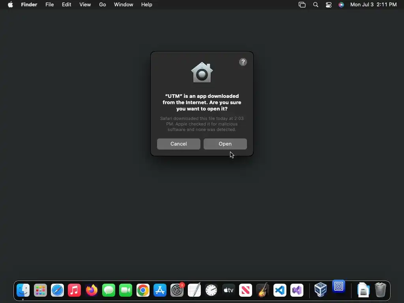
Task: Open the Downloads stack in the dock
Action: coord(363,290)
